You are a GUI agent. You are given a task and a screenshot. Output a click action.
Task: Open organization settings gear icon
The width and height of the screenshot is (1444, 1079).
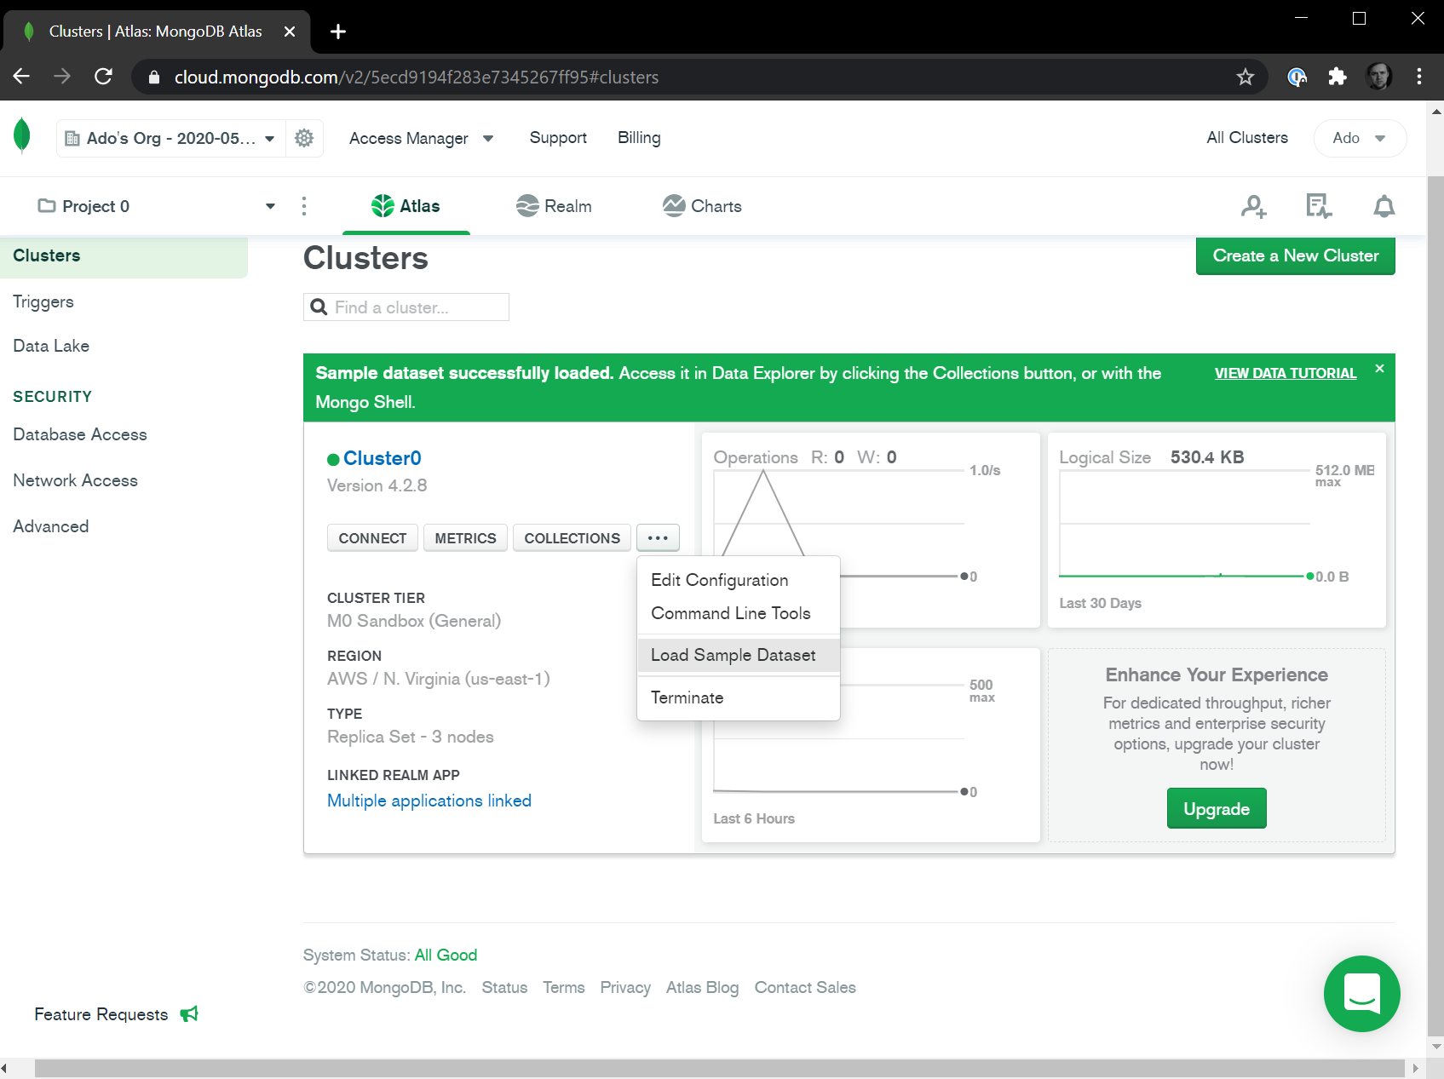coord(304,138)
